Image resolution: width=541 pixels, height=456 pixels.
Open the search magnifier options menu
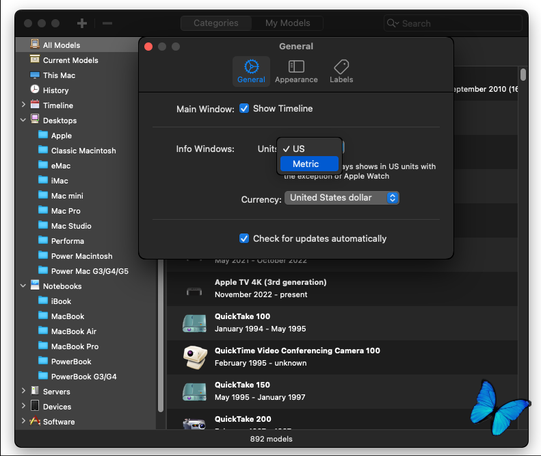click(393, 23)
